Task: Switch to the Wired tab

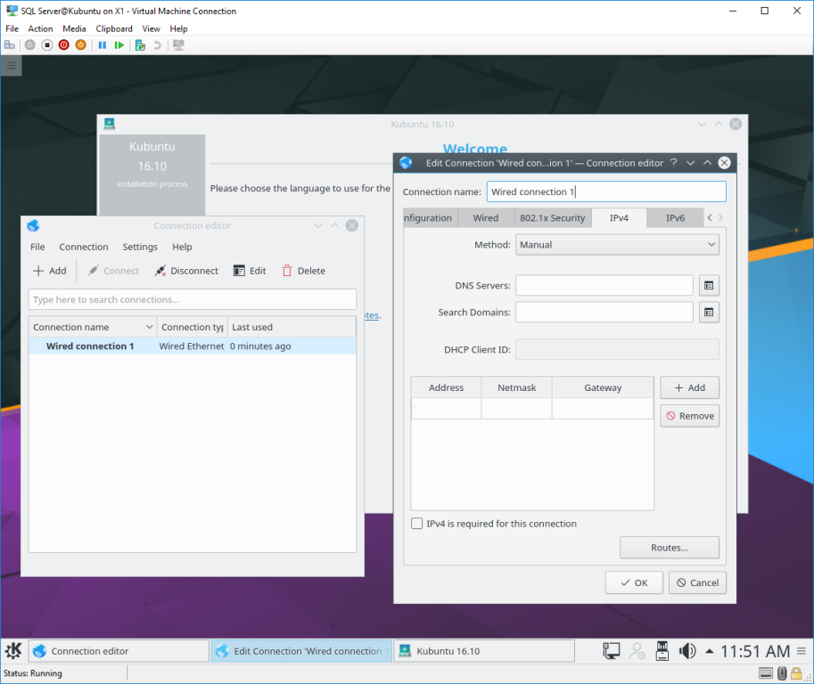Action: click(486, 218)
